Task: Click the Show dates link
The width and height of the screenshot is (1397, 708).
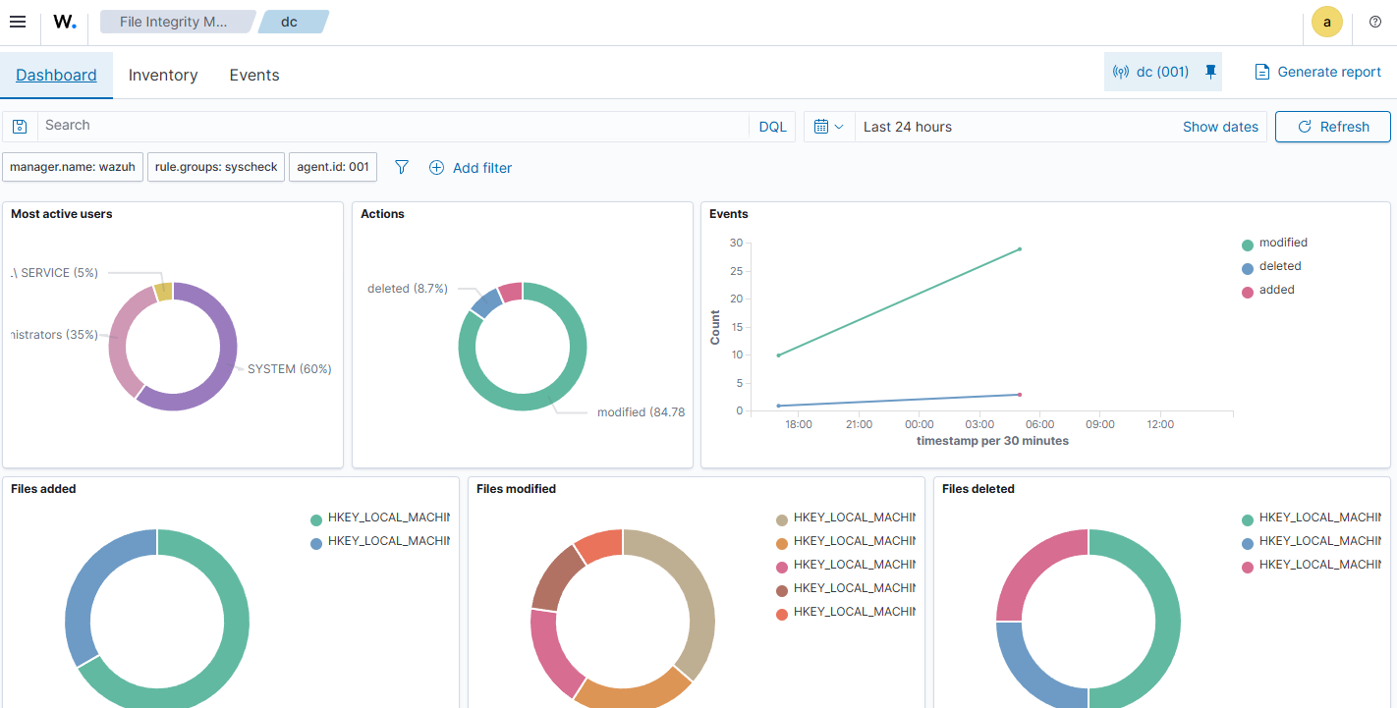Action: pos(1220,127)
